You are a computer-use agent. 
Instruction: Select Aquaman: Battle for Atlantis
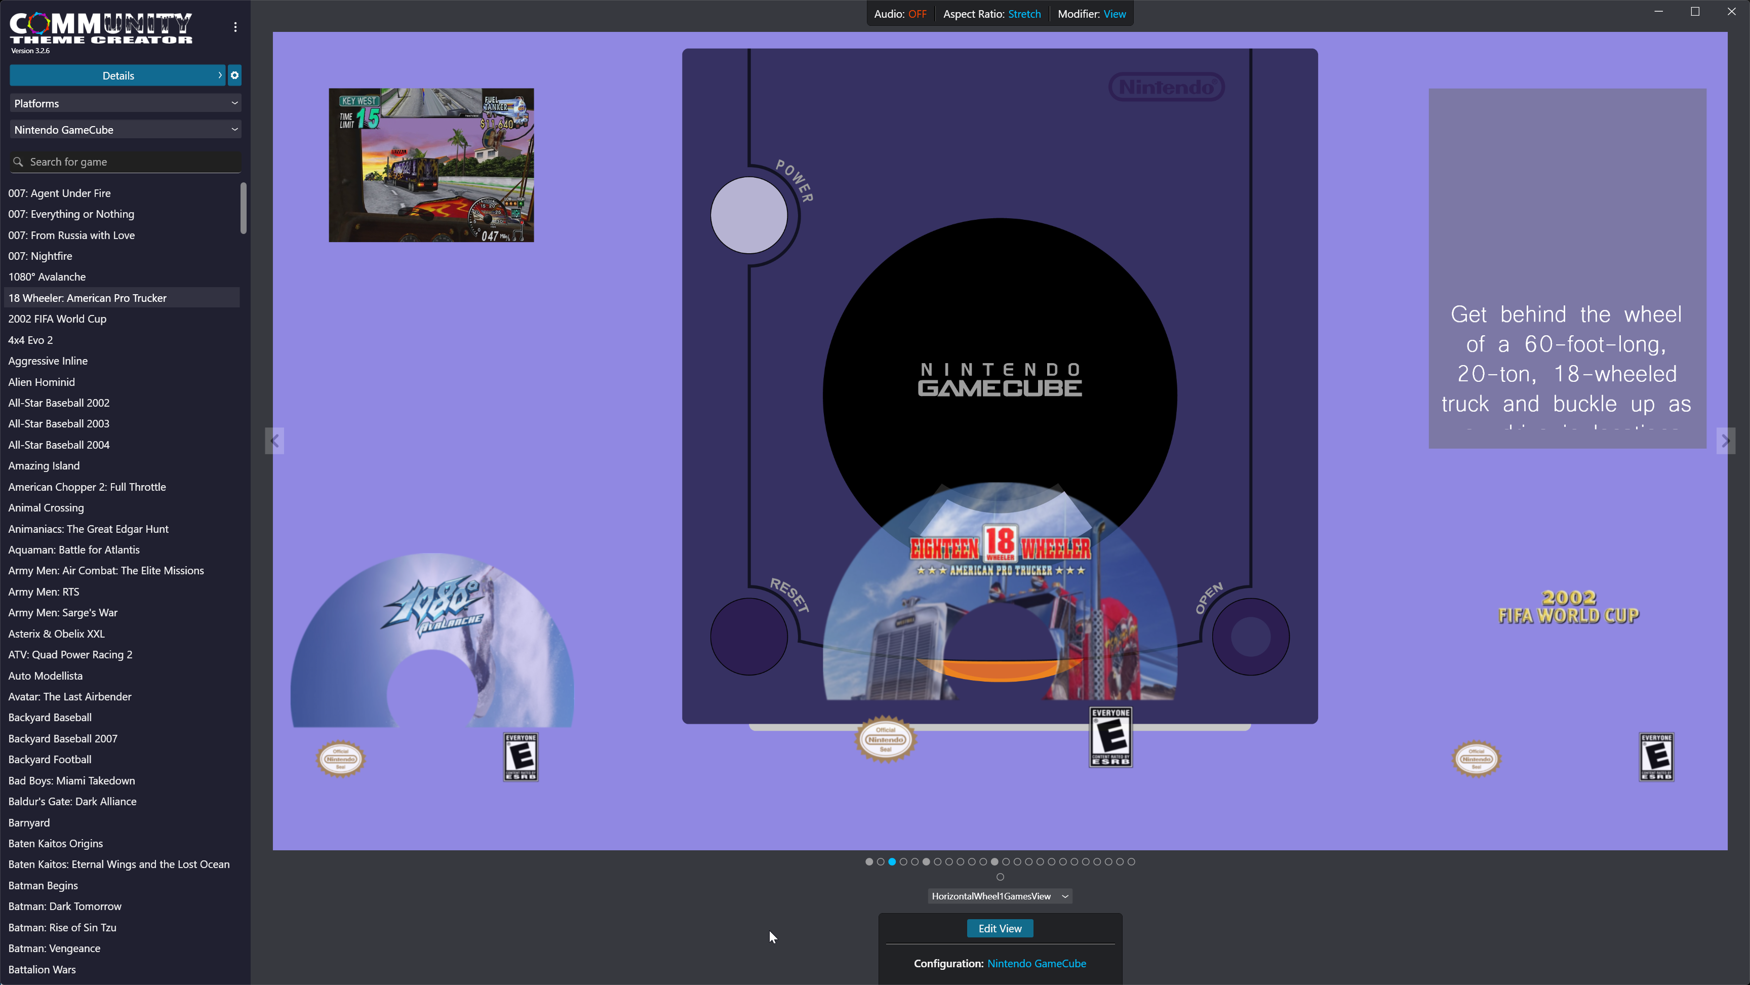point(122,549)
